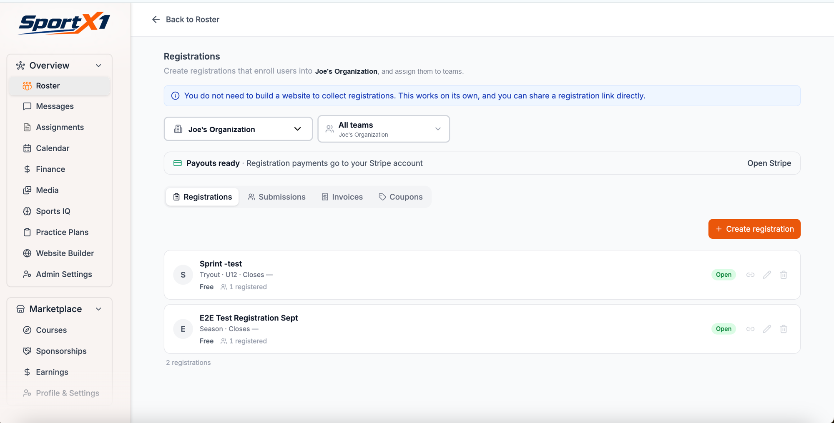Viewport: 834px width, 423px height.
Task: Open Roster in the sidebar
Action: point(60,86)
